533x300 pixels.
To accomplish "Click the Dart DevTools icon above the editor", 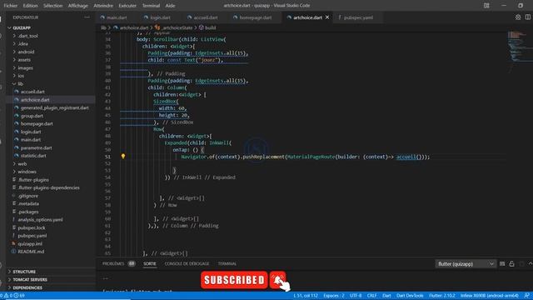I will [518, 17].
